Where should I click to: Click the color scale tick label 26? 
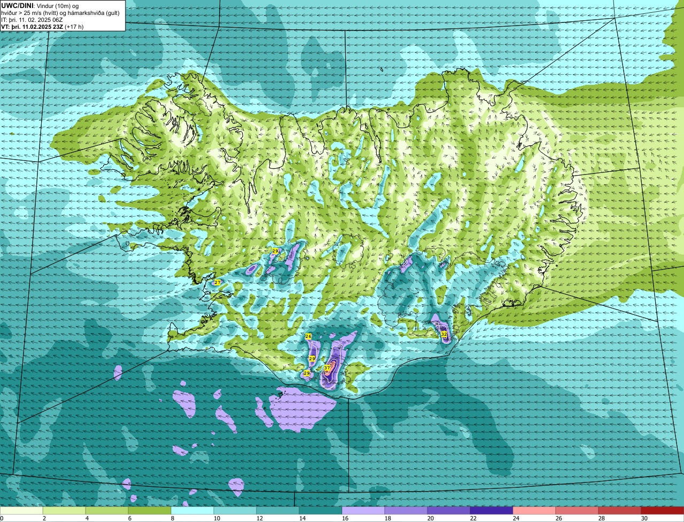558,518
